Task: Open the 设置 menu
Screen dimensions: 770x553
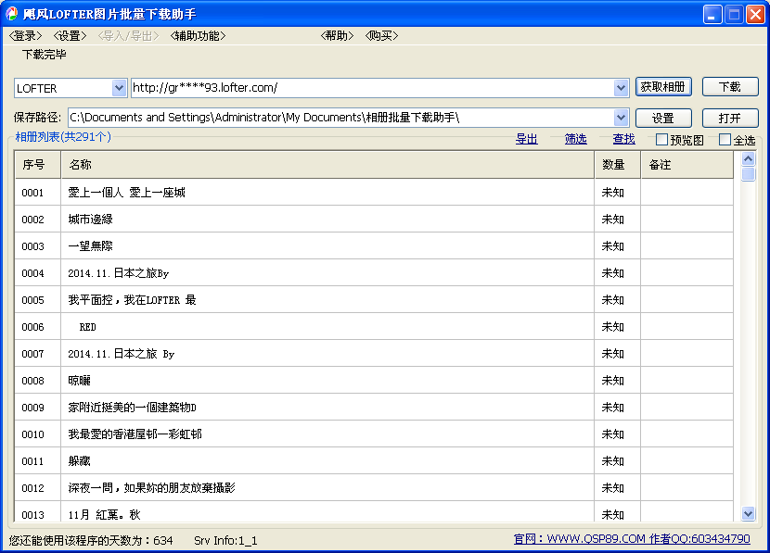Action: click(70, 36)
